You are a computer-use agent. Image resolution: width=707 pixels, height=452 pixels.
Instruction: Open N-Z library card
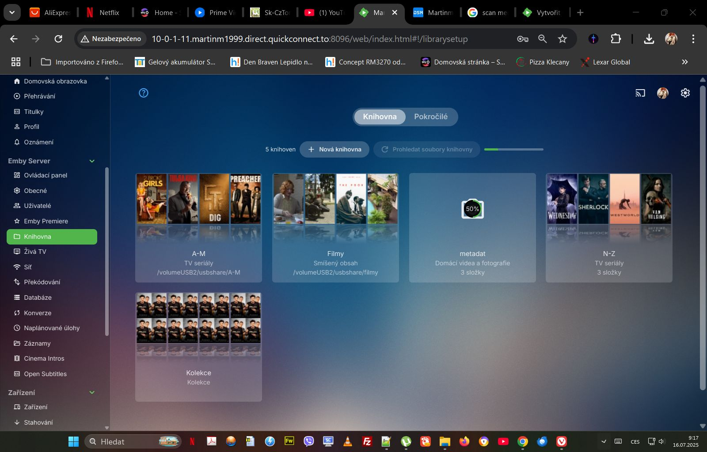pos(609,228)
